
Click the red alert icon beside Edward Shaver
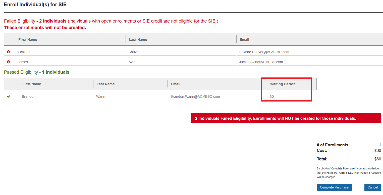[8, 52]
